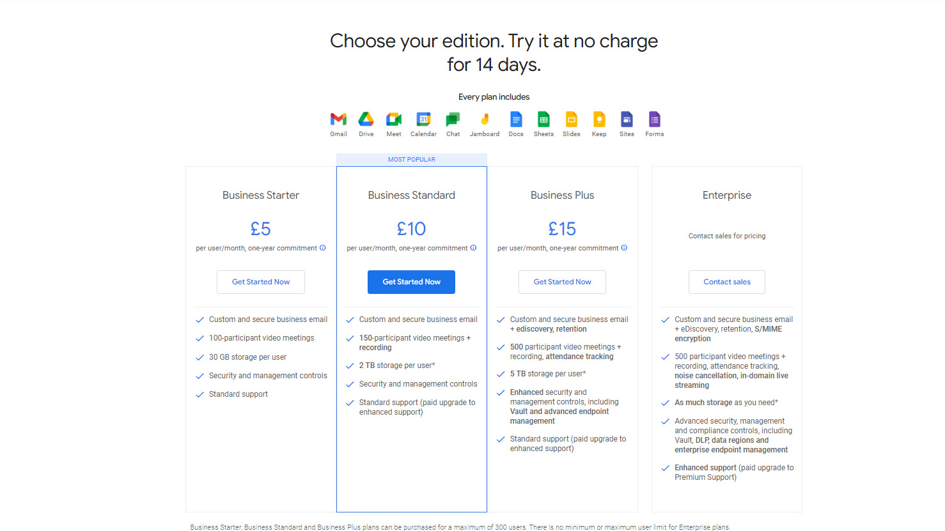Open the Gmail app icon
945x531 pixels.
338,119
